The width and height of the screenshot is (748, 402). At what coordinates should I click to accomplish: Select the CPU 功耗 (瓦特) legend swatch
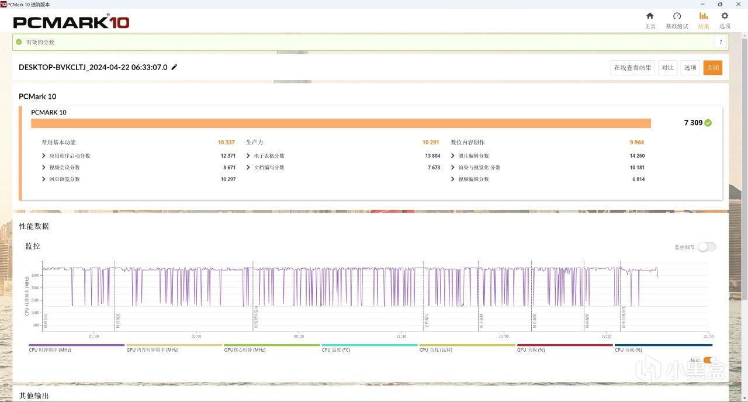point(467,345)
